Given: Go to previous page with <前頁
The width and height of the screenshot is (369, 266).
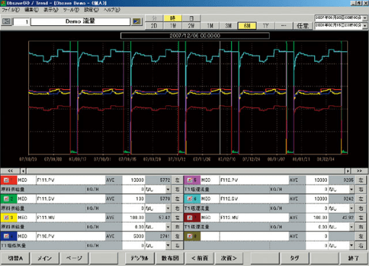Looking at the screenshot, I should point(200,258).
